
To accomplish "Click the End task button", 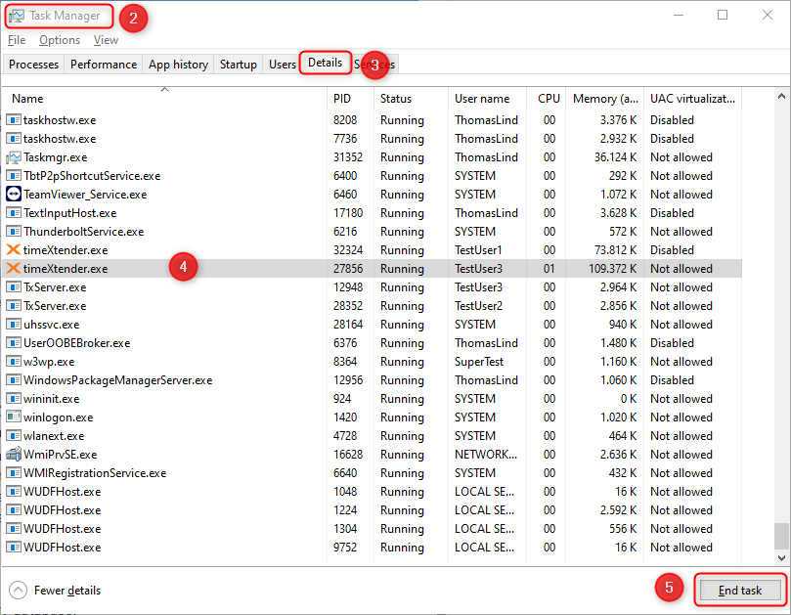I will (740, 591).
